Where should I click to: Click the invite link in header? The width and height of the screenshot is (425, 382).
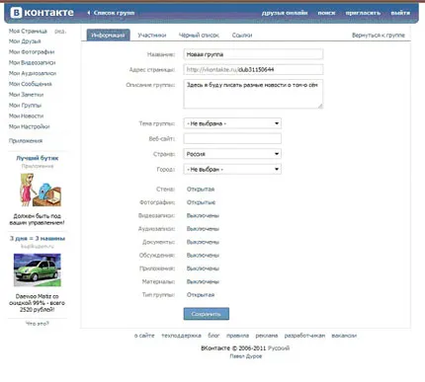[363, 13]
